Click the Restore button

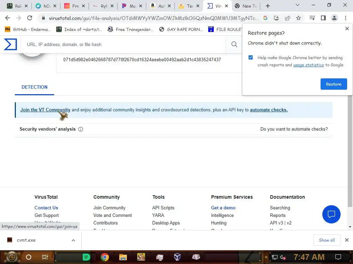334,84
